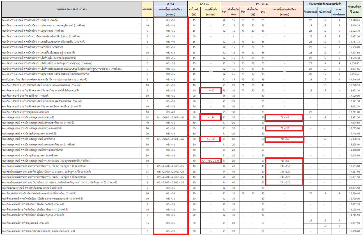Viewport: 363px width, 235px height.
Task: Click the minimum score '12,087.50'
Action: (x=354, y=223)
